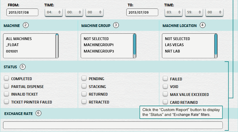Choose MACHINEGROUP3 from the group list
This screenshot has width=238, height=132.
[99, 51]
